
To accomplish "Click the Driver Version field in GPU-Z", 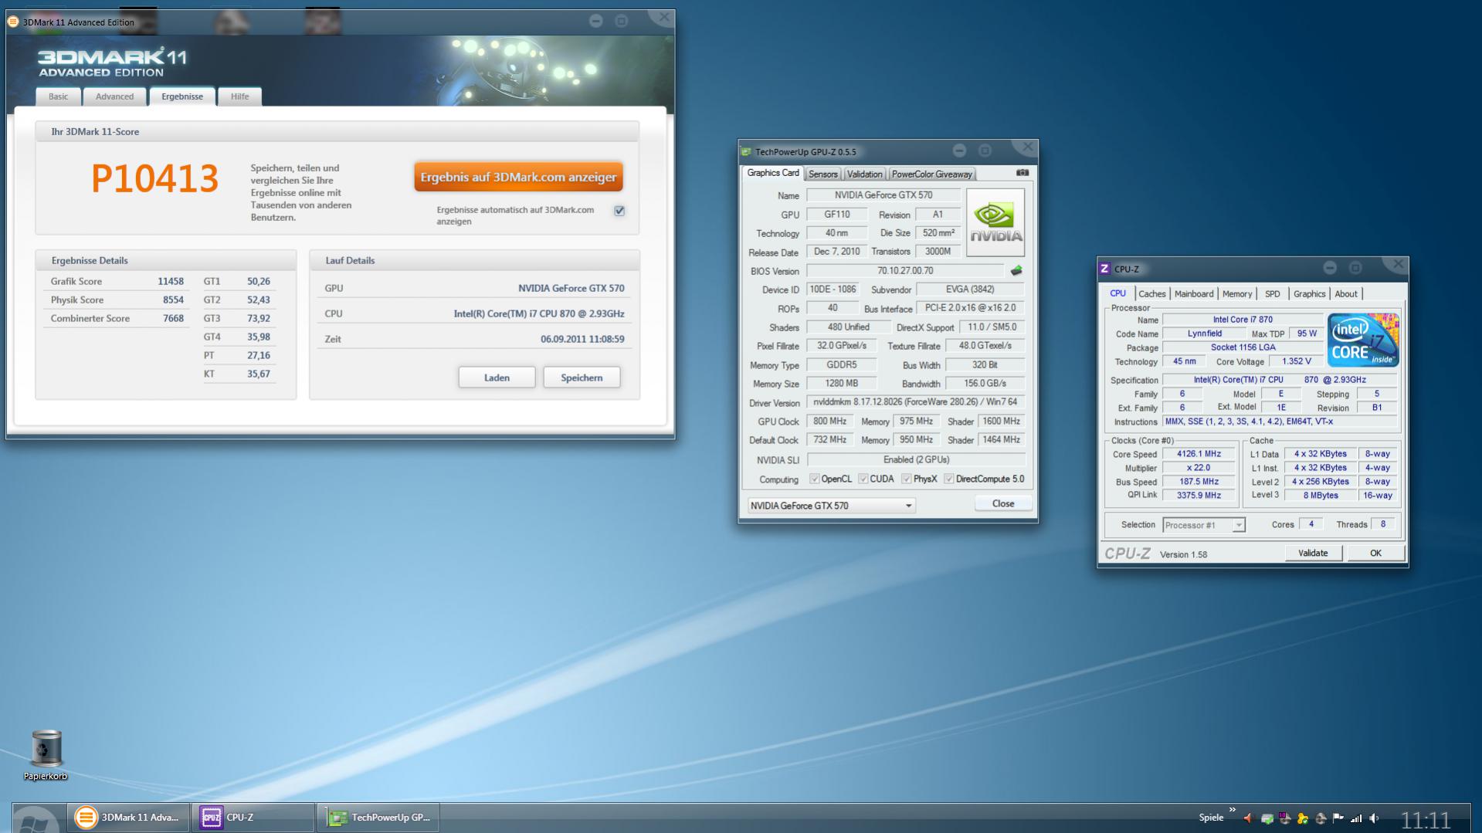I will (915, 402).
